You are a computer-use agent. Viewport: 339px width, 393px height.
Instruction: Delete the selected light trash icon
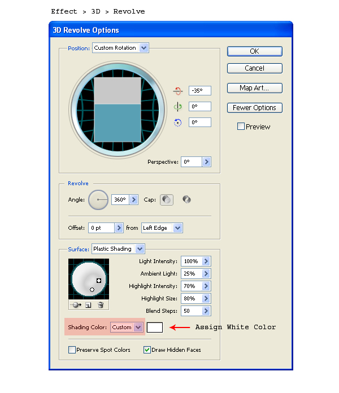(101, 305)
